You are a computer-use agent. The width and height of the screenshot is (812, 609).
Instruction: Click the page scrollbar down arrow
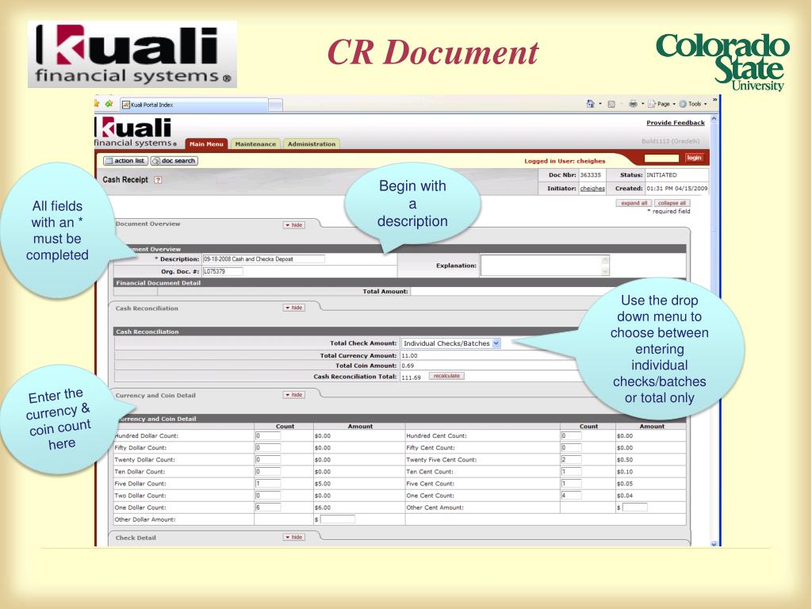point(714,543)
